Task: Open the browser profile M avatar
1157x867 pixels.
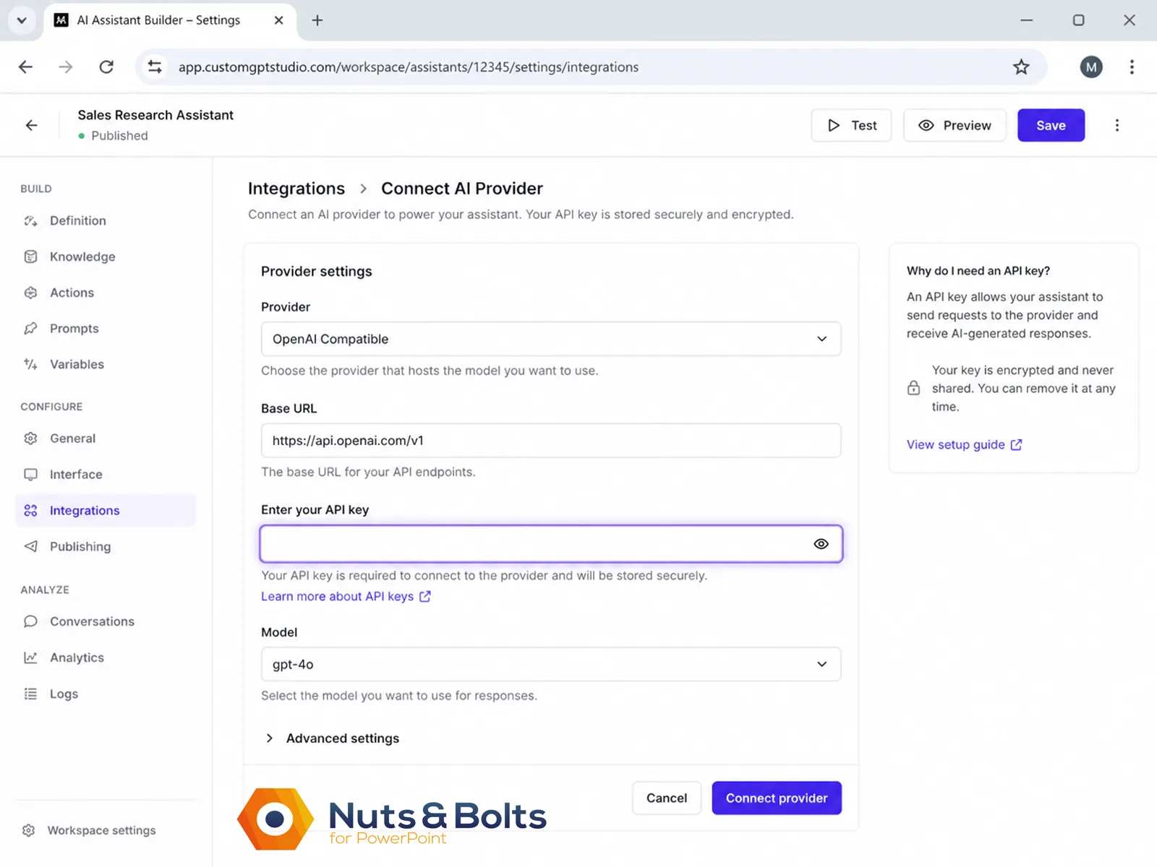Action: coord(1091,67)
